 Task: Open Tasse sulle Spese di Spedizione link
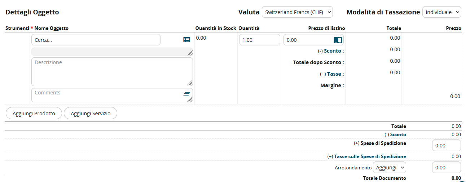click(x=370, y=156)
